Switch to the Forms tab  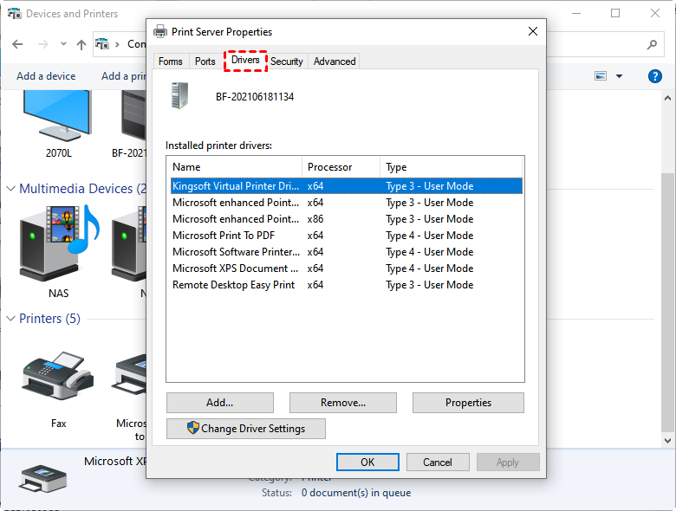170,61
